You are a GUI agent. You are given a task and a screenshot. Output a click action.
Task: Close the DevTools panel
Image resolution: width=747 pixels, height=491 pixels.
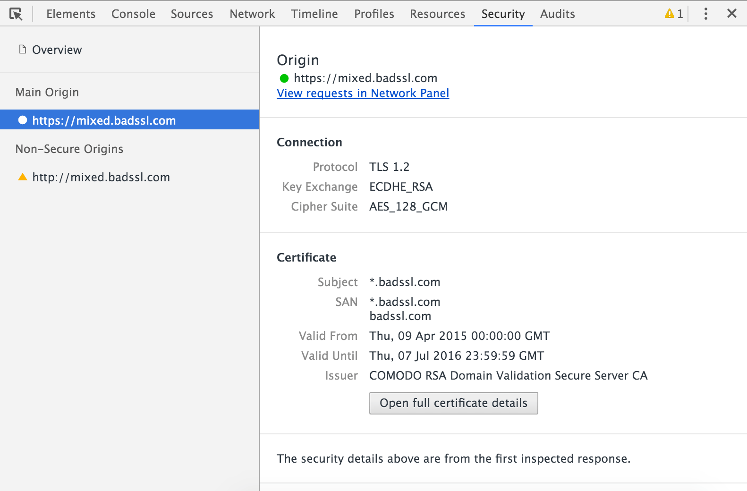pyautogui.click(x=731, y=14)
